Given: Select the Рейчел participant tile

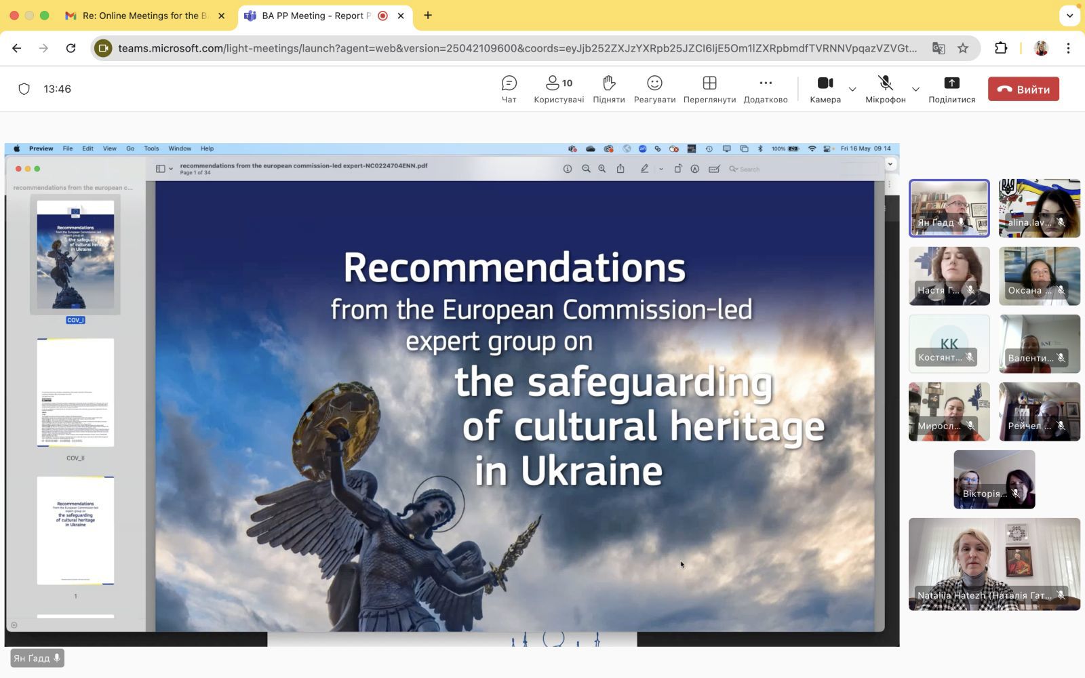Looking at the screenshot, I should 1040,412.
